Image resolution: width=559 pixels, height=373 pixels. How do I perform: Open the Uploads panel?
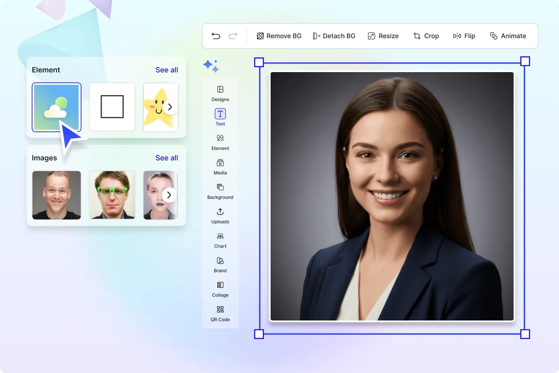pos(220,216)
